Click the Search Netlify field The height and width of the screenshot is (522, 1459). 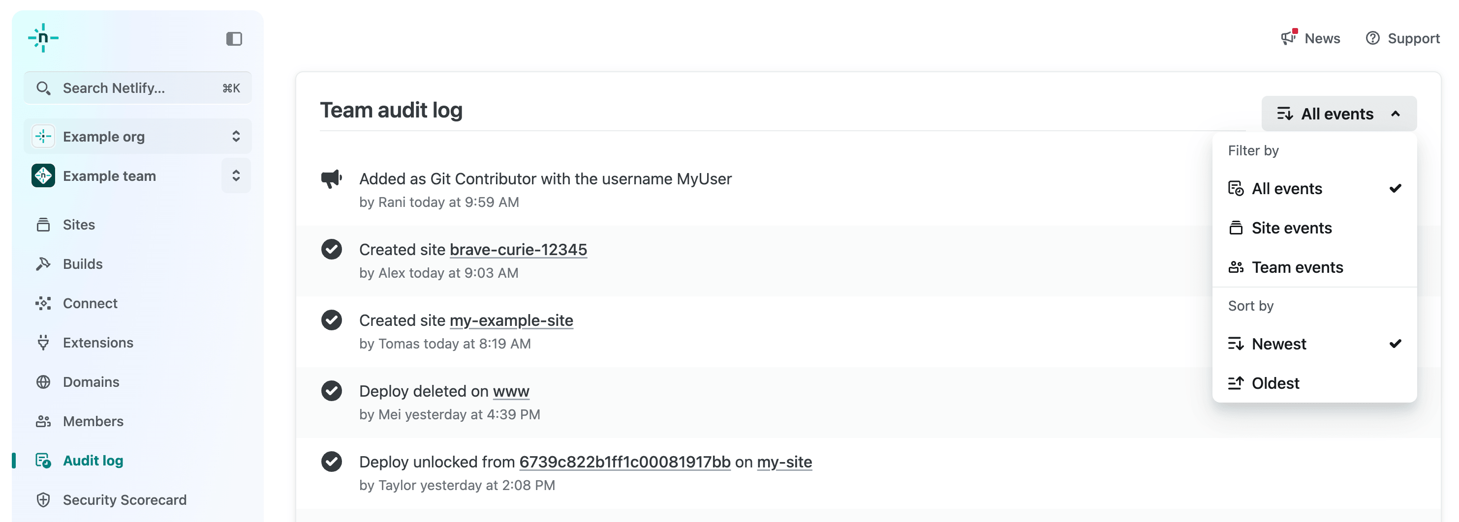(137, 87)
